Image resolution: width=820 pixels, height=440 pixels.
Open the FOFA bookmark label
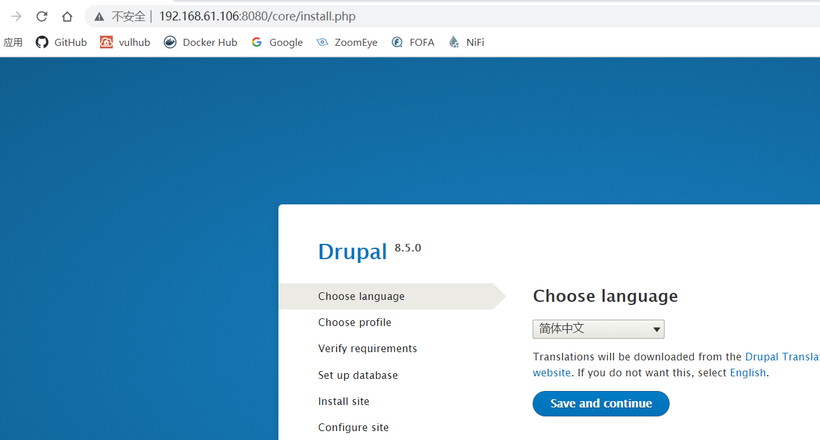(422, 43)
